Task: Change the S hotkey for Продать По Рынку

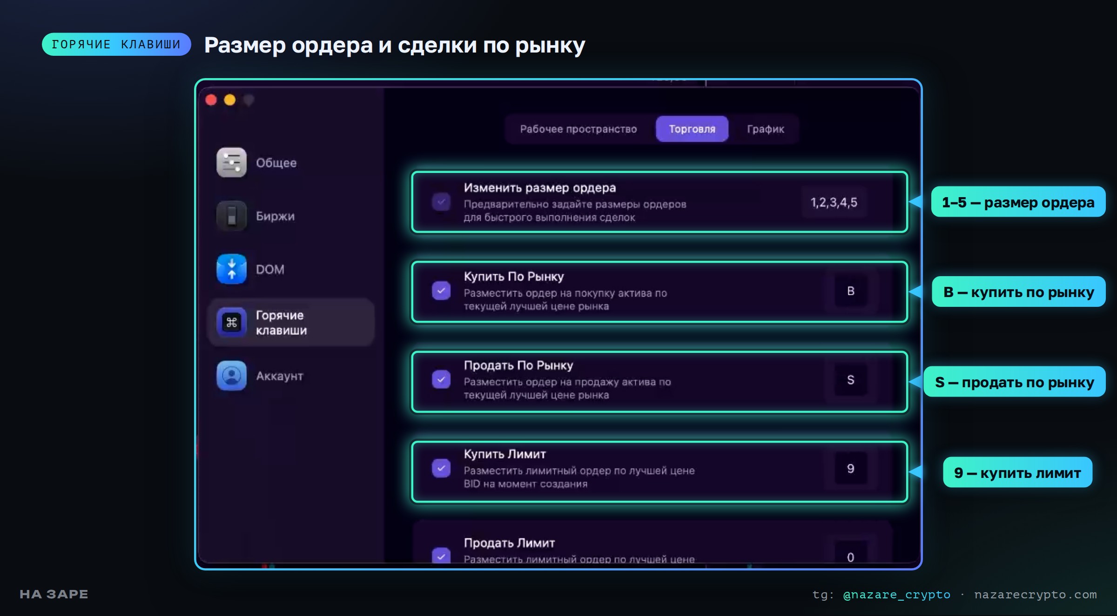Action: [851, 380]
